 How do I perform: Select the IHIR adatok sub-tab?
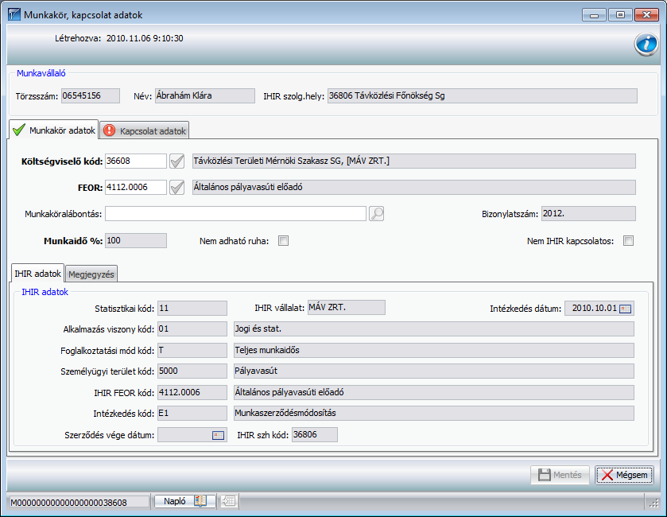[38, 274]
